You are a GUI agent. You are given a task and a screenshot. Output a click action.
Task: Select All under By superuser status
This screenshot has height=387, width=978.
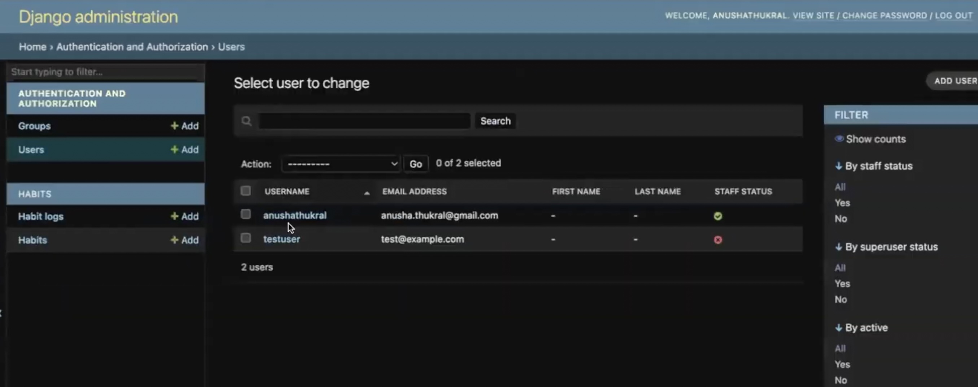pos(840,268)
